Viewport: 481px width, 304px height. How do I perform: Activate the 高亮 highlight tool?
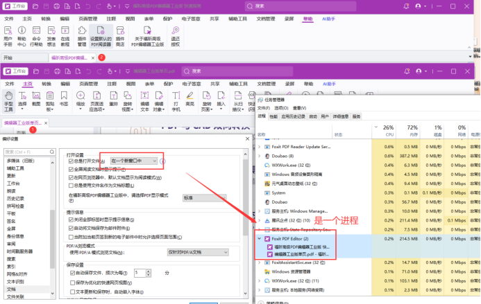click(x=190, y=98)
